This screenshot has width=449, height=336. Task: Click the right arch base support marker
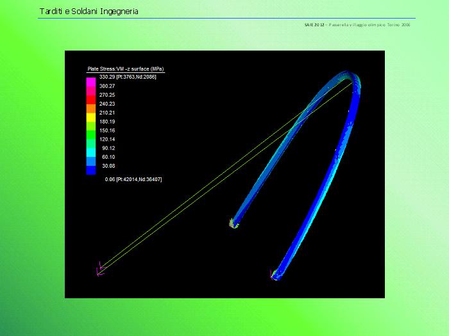pyautogui.click(x=275, y=275)
